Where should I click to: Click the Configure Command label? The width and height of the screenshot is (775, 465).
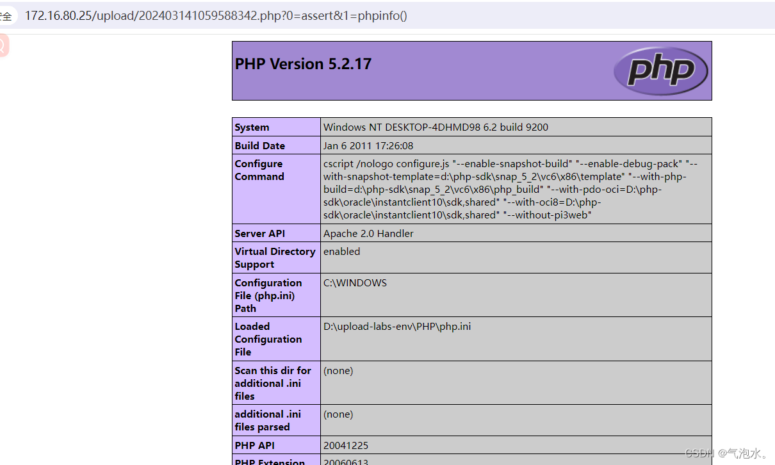click(x=259, y=170)
